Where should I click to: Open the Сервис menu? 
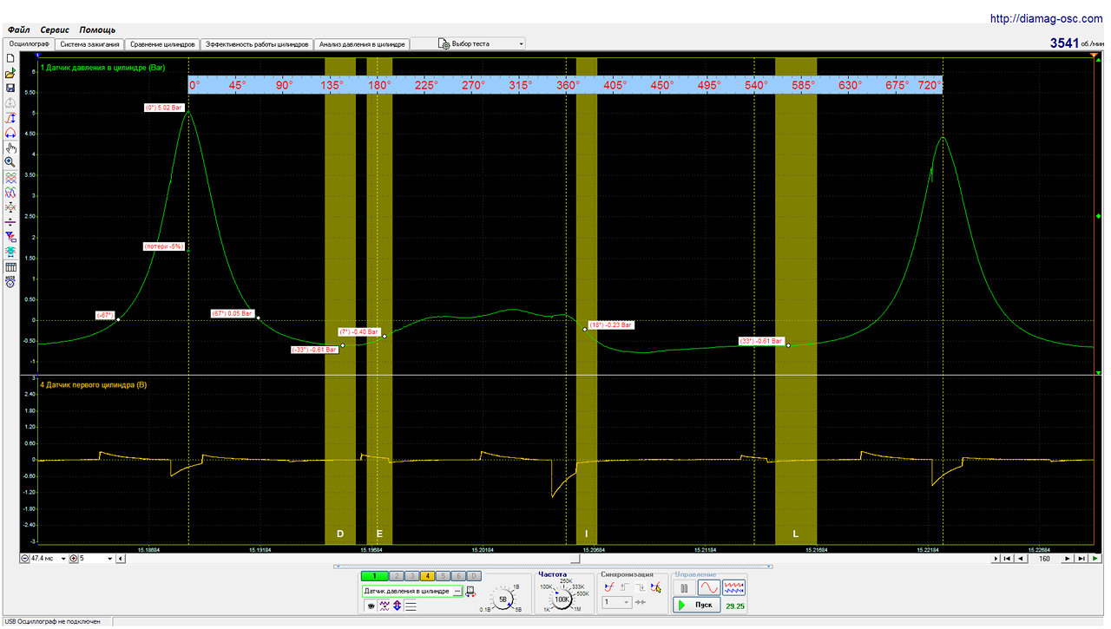tap(55, 29)
